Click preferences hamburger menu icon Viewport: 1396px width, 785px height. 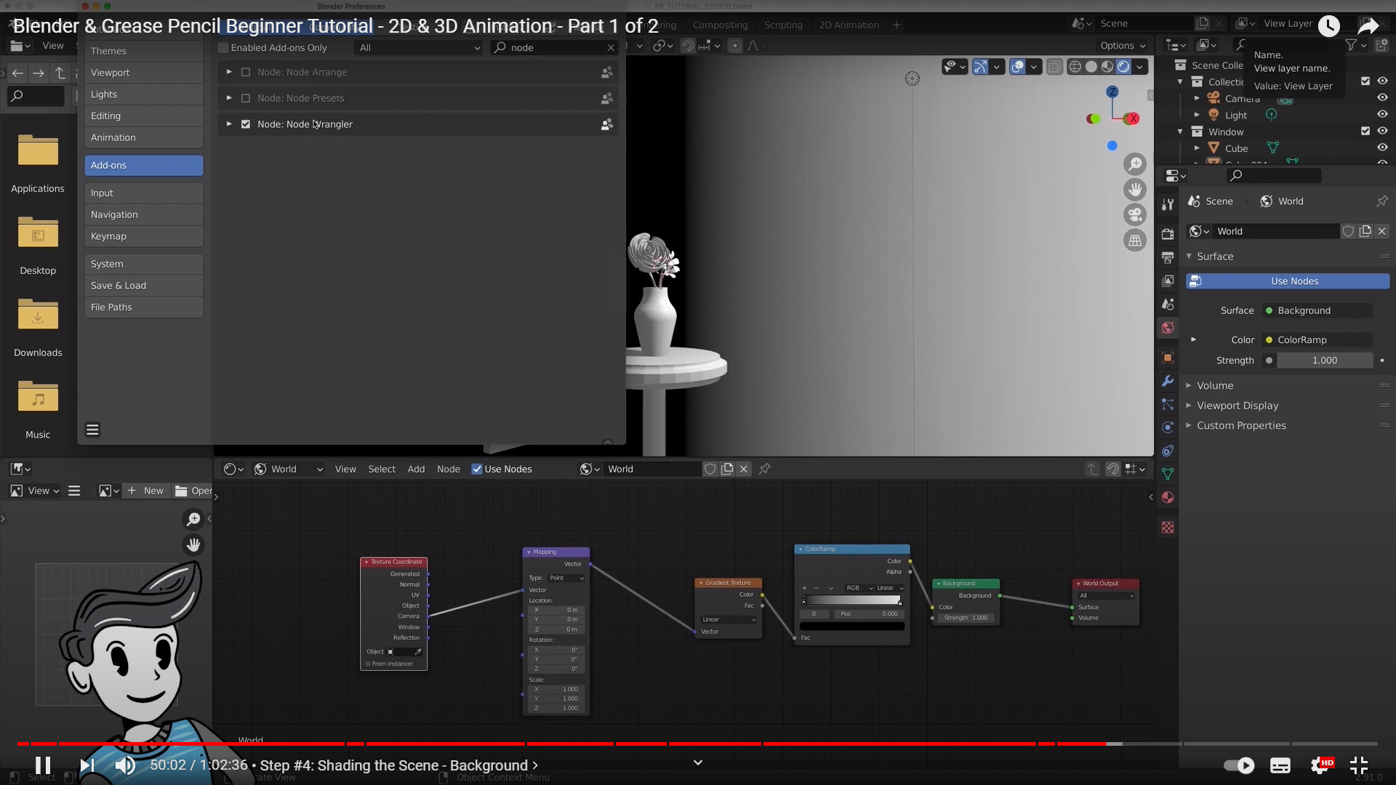pos(92,430)
